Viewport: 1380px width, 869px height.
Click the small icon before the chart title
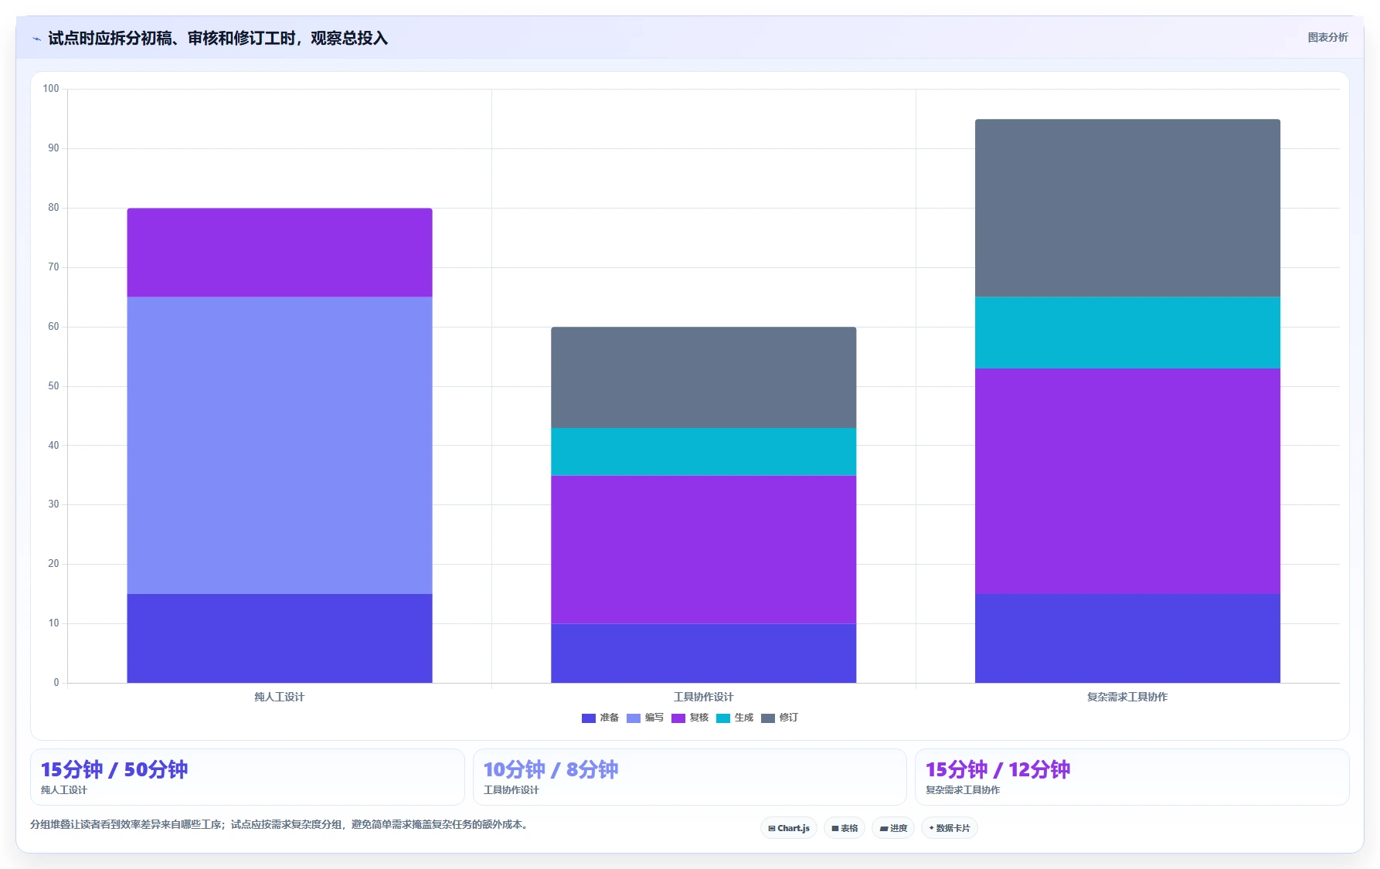point(36,39)
